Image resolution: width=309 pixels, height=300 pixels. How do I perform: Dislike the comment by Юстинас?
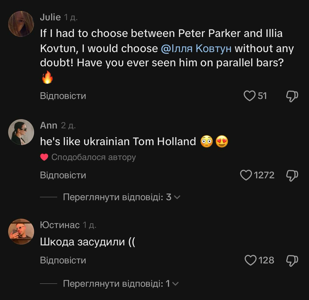click(292, 261)
